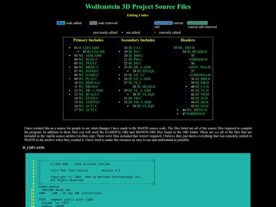Open the WL_AGENT.C file link

(89, 102)
